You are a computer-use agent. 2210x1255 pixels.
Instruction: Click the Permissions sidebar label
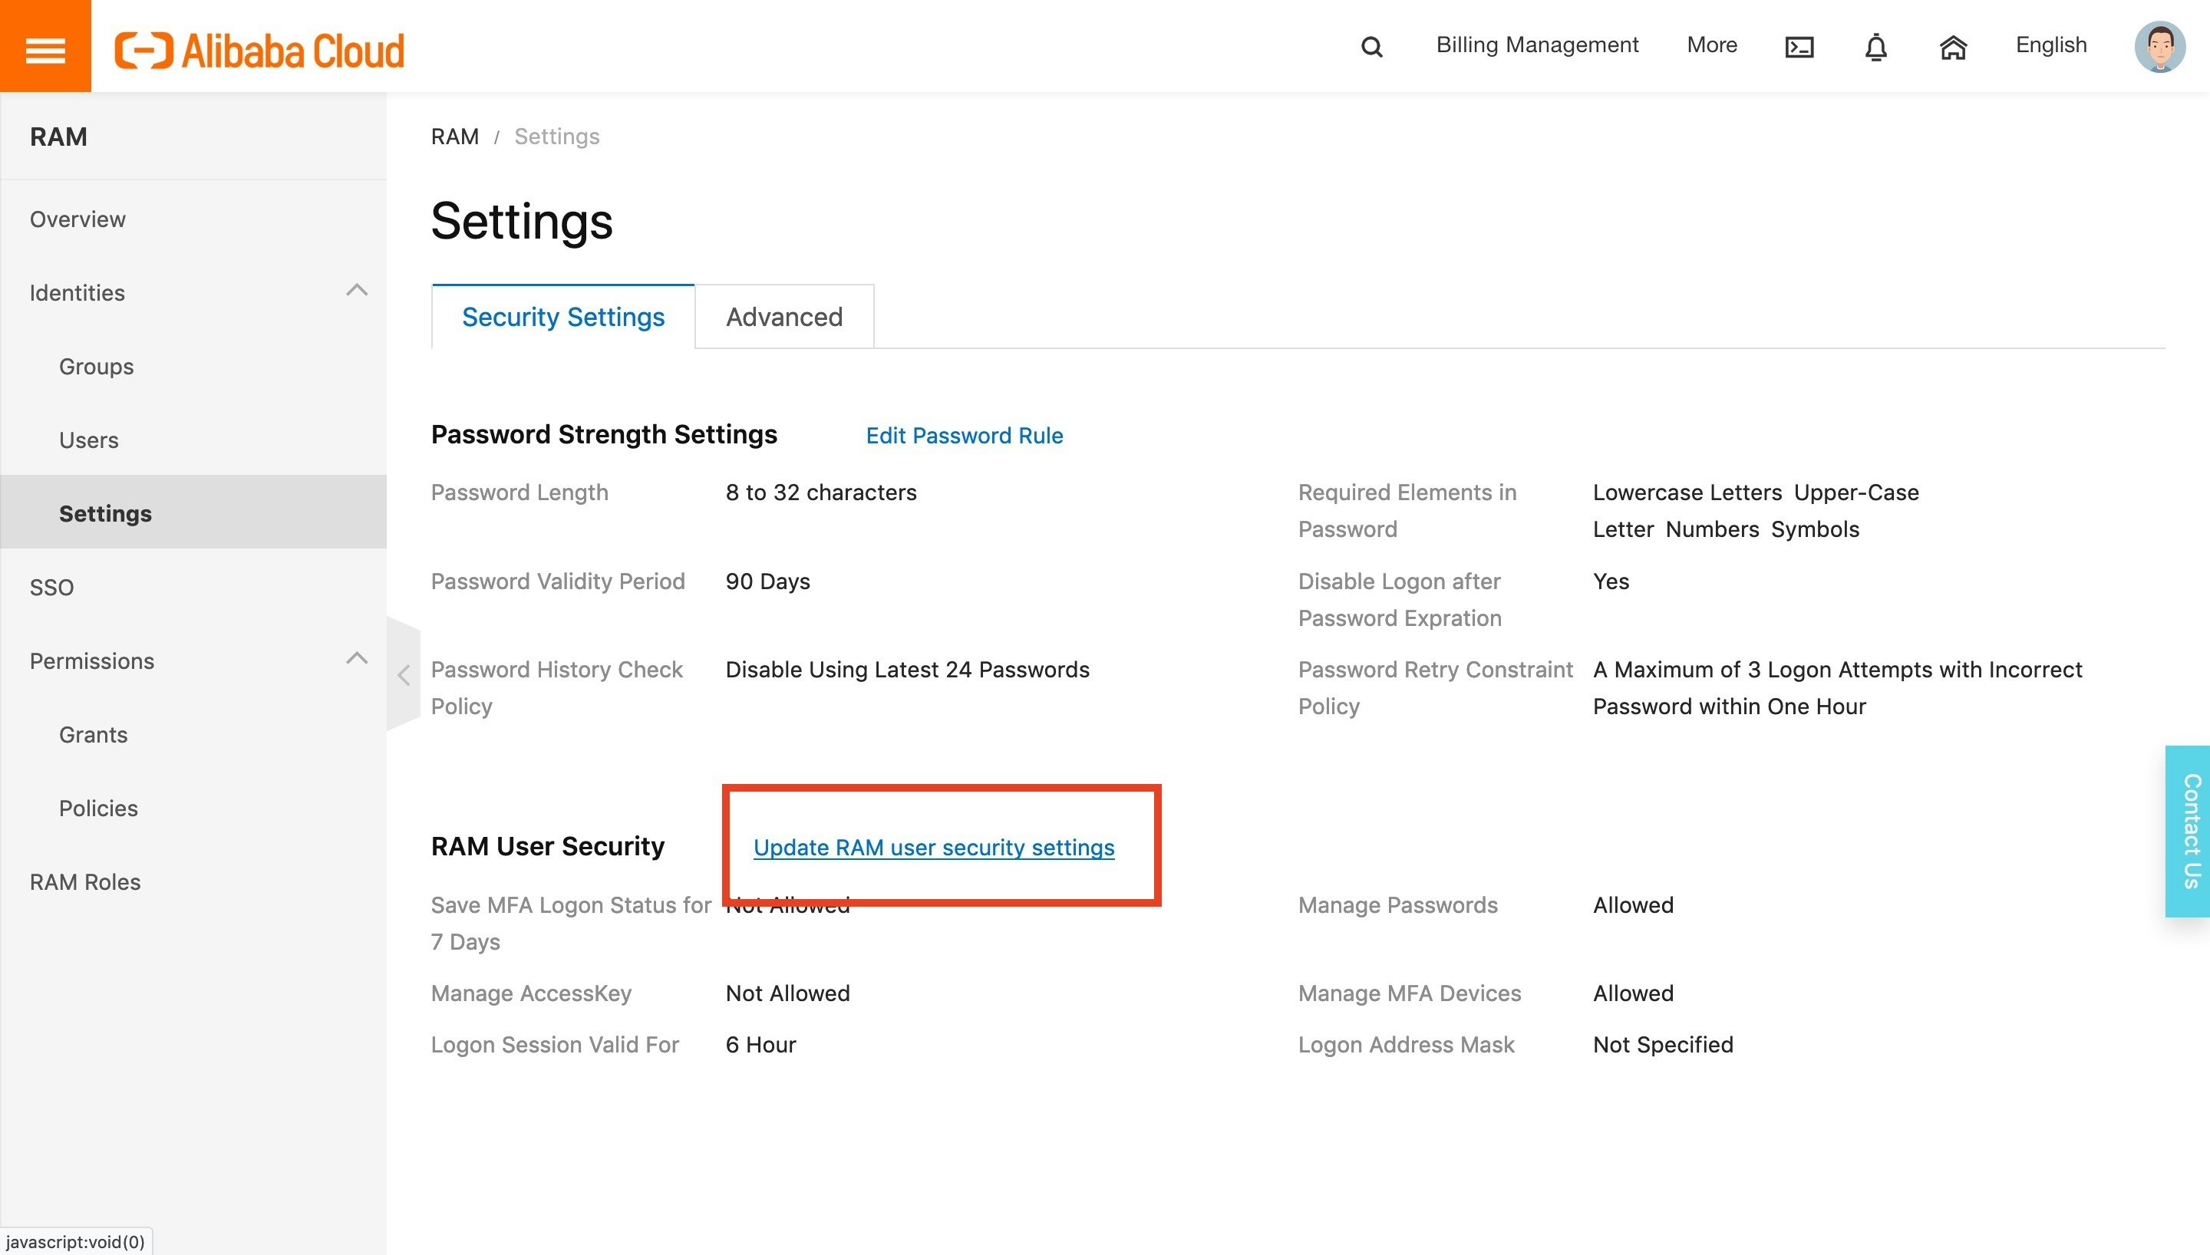91,660
